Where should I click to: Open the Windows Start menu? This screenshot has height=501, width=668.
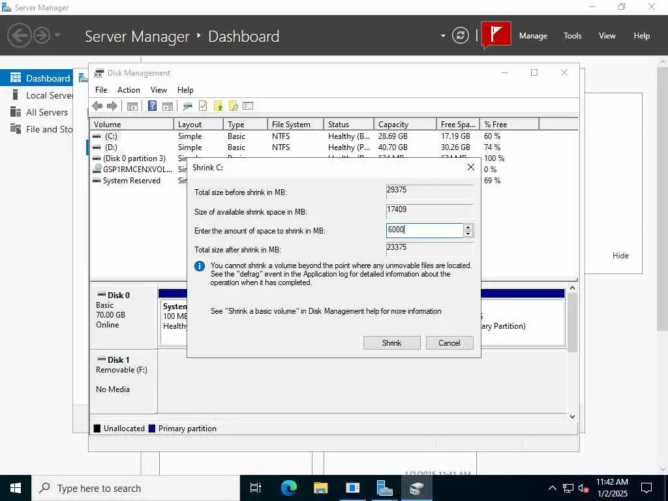pos(16,488)
